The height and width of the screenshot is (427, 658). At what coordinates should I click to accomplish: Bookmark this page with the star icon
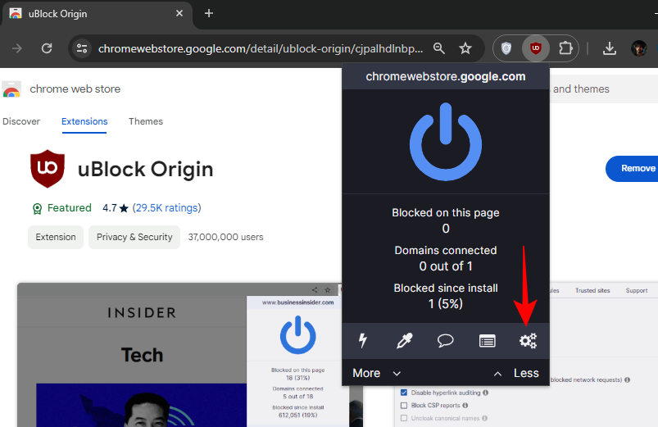pos(465,48)
